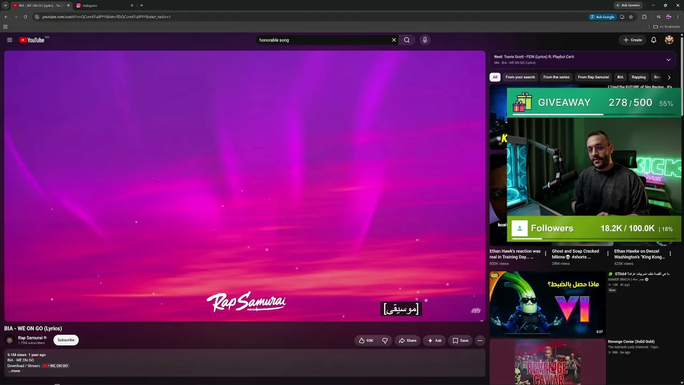The width and height of the screenshot is (684, 385).
Task: Open the Revenge Caviar thumbnail
Action: (548, 361)
